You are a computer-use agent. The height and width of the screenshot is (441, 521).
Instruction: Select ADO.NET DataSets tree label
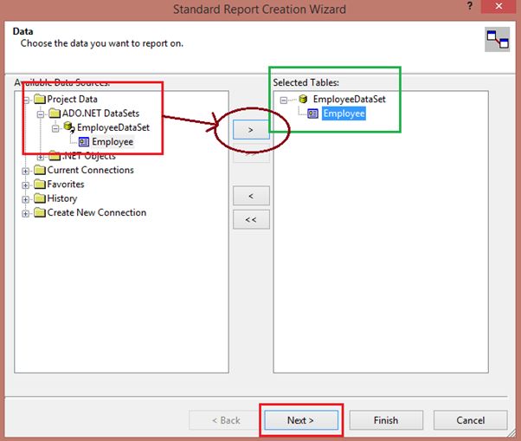[100, 113]
